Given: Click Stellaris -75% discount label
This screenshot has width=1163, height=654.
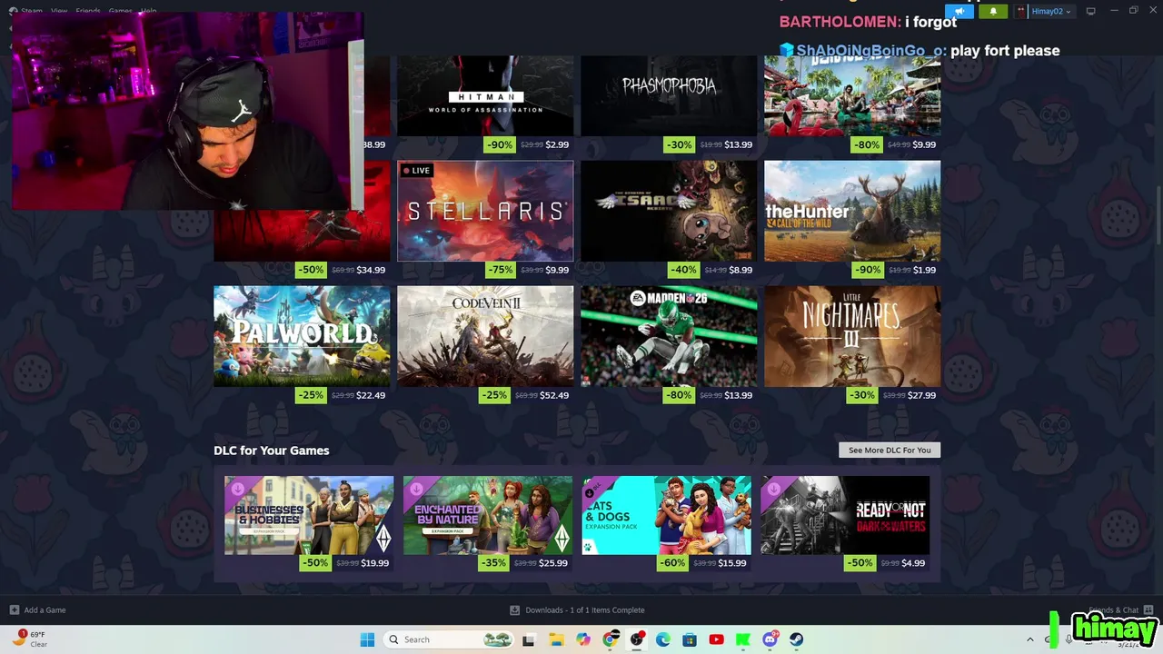Looking at the screenshot, I should coord(499,270).
